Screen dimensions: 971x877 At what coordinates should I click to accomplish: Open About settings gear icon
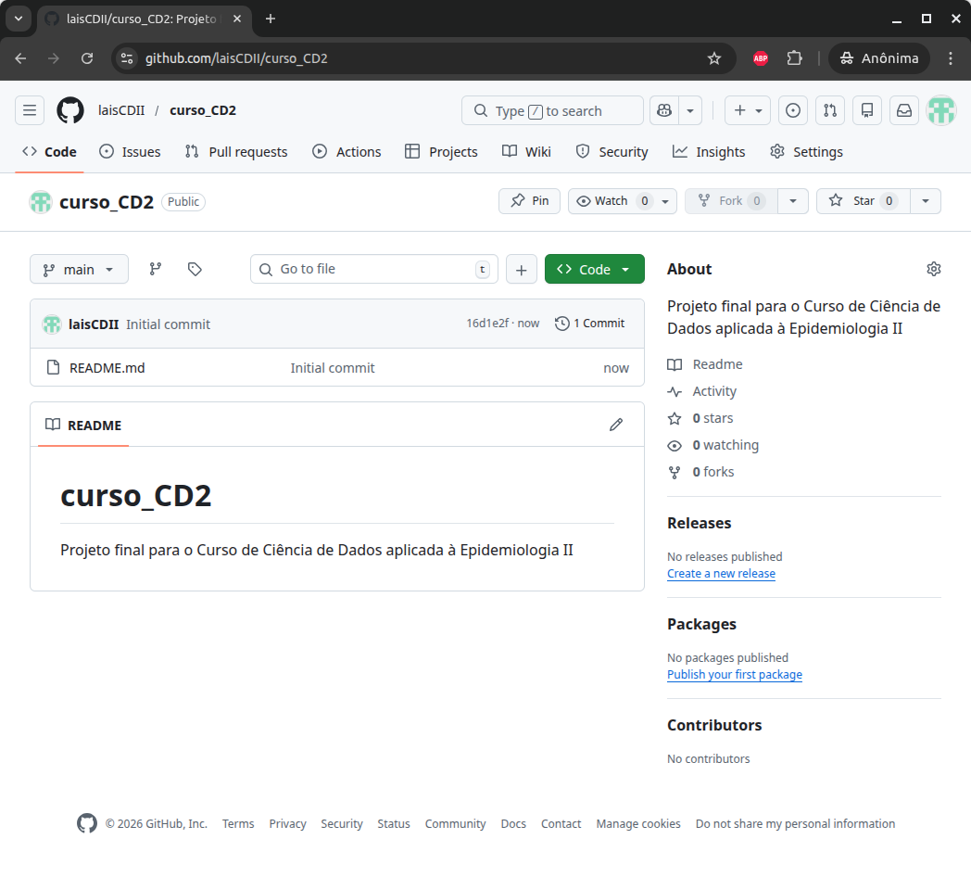[x=933, y=269]
